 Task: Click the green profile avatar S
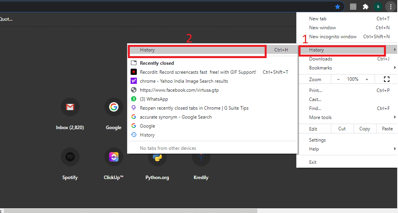pos(378,7)
